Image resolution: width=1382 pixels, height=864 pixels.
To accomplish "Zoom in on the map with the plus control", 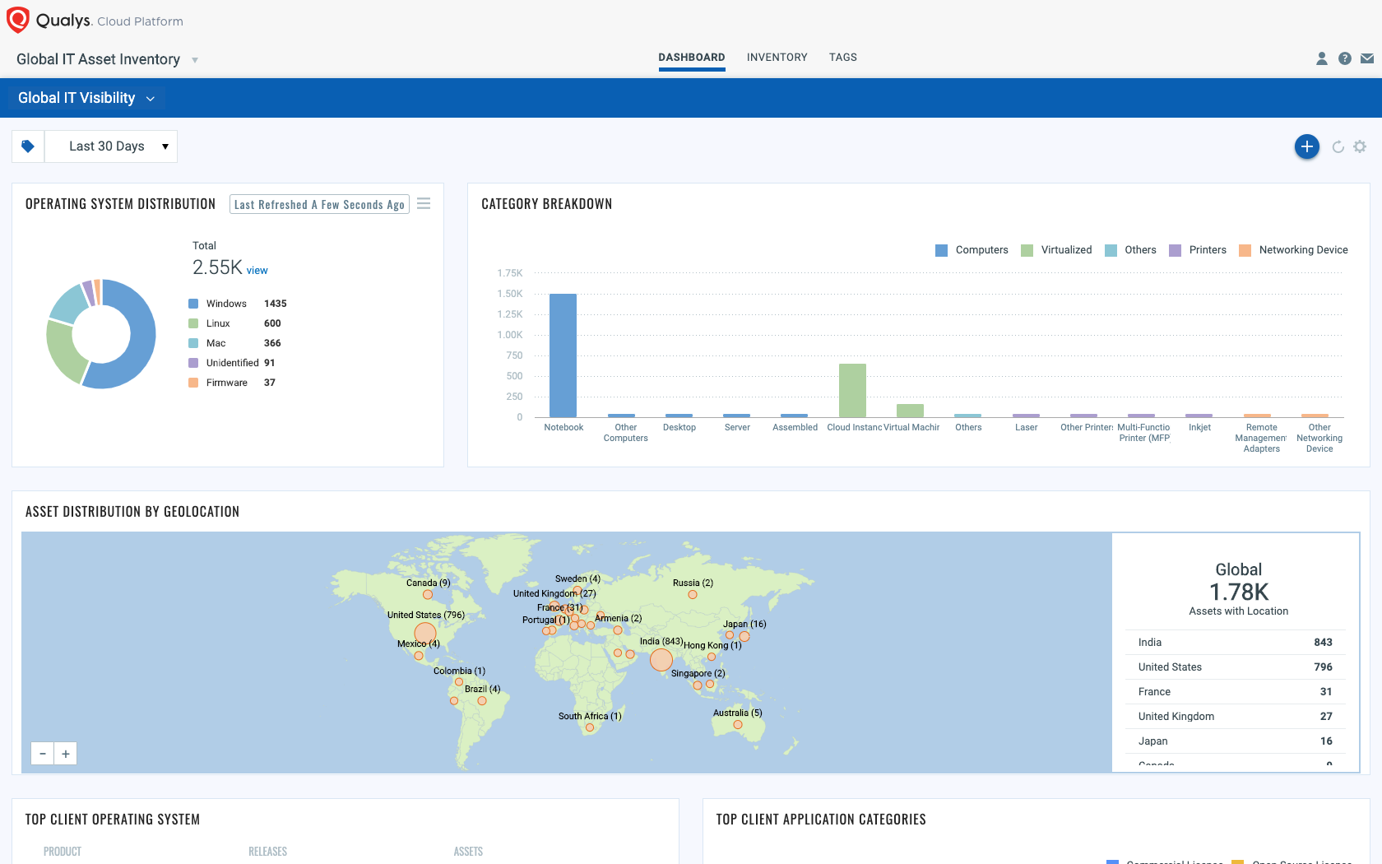I will tap(66, 753).
